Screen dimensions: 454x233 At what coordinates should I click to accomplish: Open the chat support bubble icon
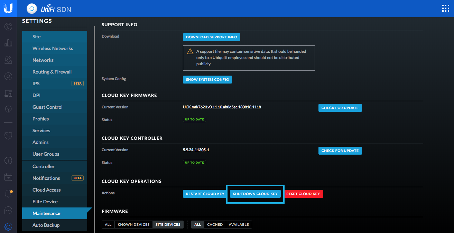coord(8,210)
